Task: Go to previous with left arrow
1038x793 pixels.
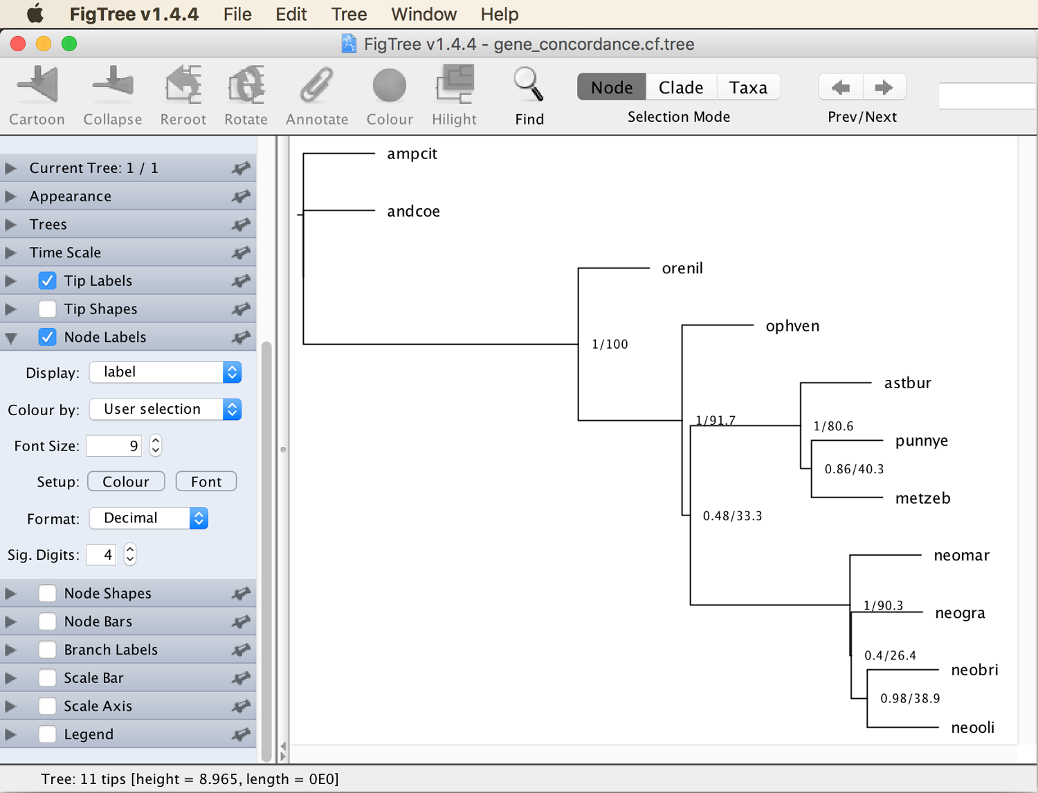Action: click(x=840, y=88)
